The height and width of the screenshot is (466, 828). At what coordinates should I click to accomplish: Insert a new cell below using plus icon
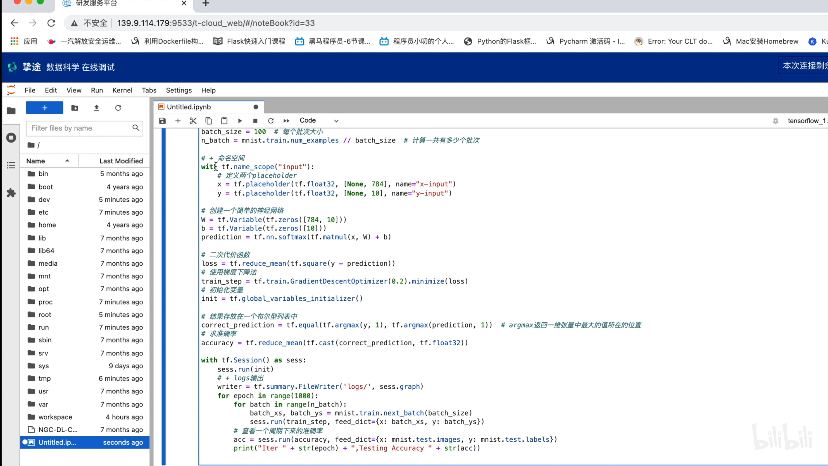(178, 121)
